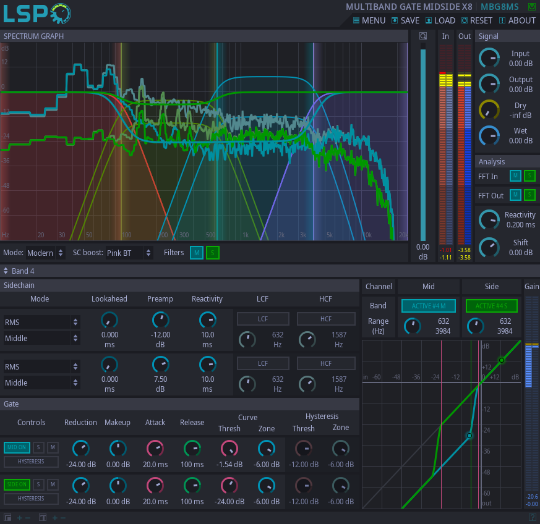Screen dimensions: 540x524
Task: Open RMS dropdown in -12.00 dB preamp row
Action: point(41,323)
